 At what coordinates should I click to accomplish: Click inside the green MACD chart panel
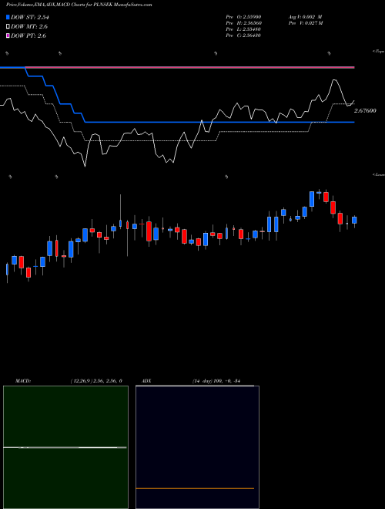[x=65, y=447]
